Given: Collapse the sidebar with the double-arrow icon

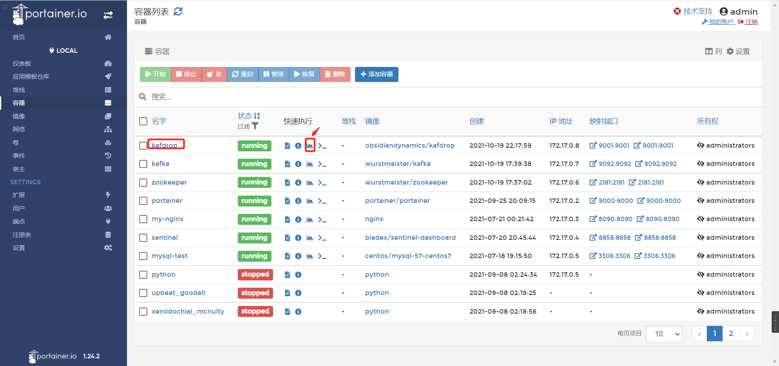Looking at the screenshot, I should [x=108, y=15].
